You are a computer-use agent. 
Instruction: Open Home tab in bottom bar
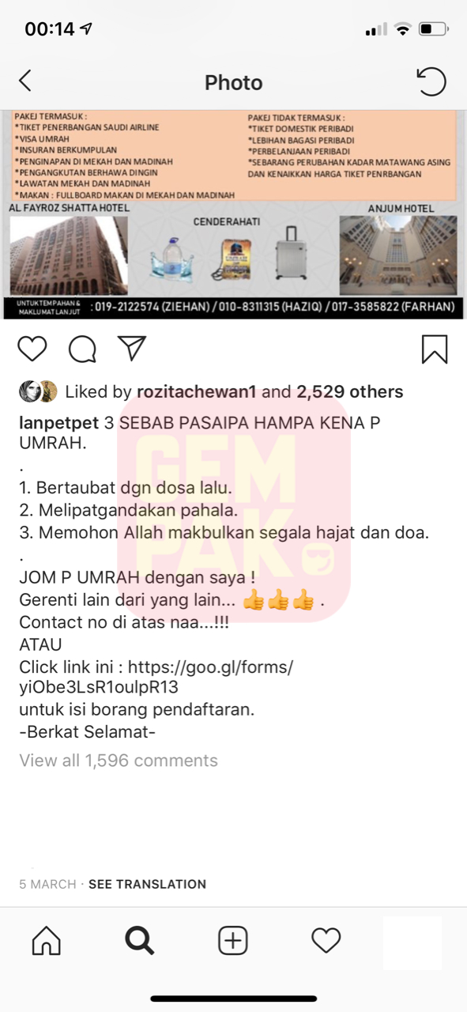tap(46, 940)
